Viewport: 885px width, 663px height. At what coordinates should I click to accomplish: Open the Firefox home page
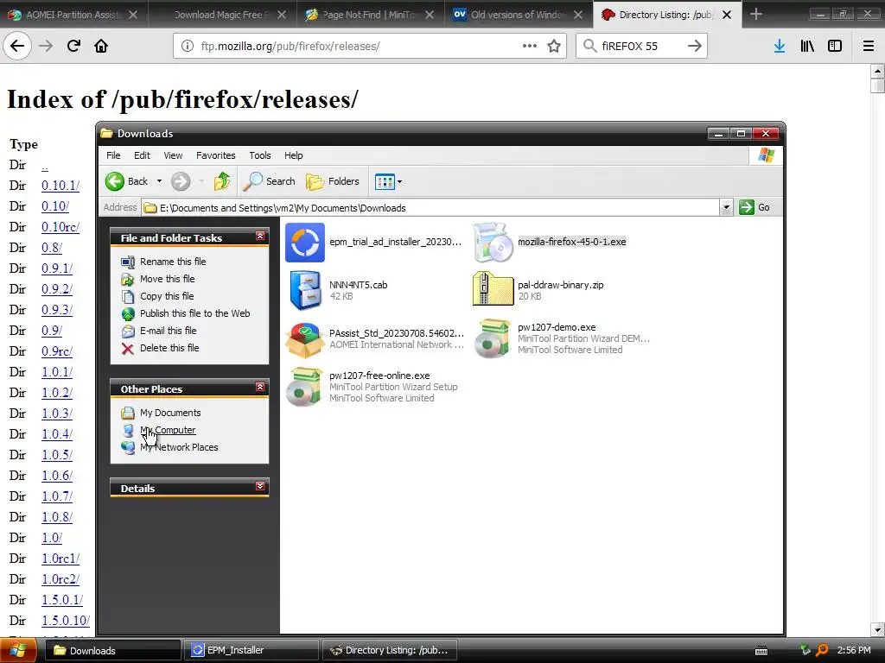[x=101, y=46]
